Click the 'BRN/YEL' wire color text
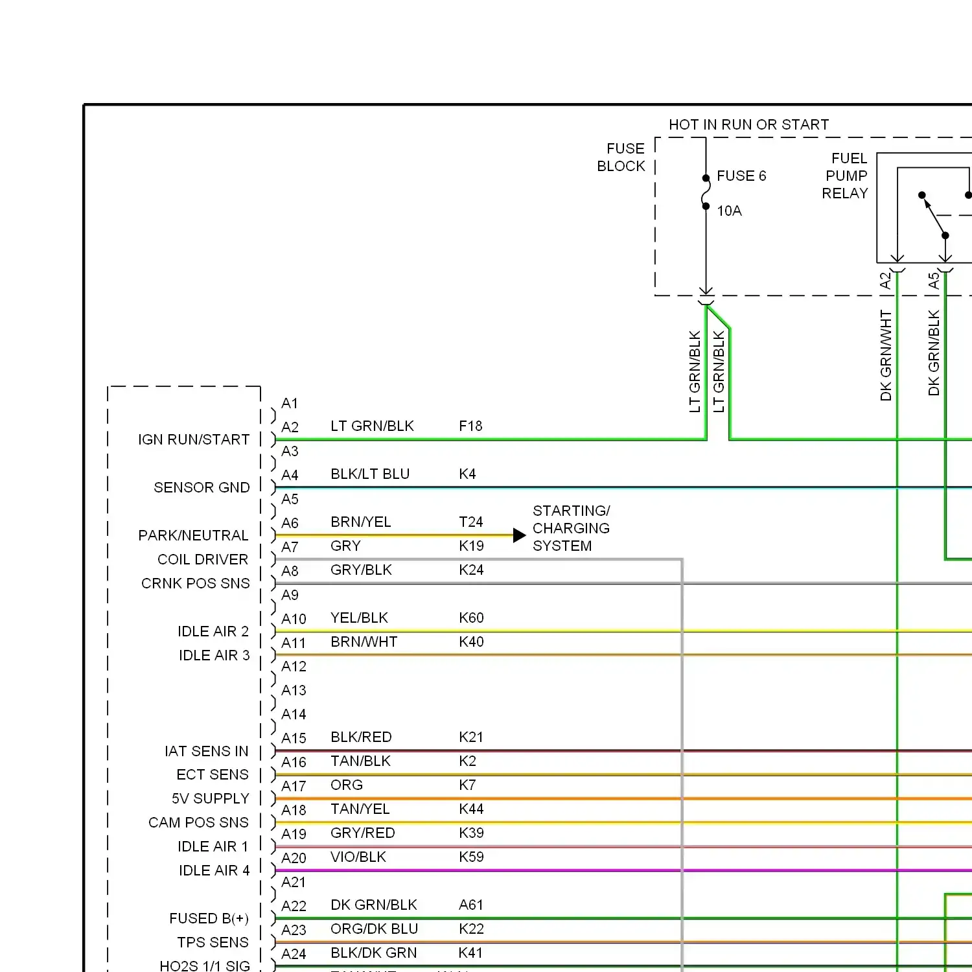The width and height of the screenshot is (972, 972). 361,522
